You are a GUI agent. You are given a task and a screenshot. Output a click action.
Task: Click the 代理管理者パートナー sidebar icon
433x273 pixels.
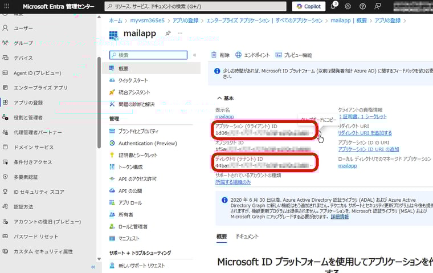click(5, 132)
